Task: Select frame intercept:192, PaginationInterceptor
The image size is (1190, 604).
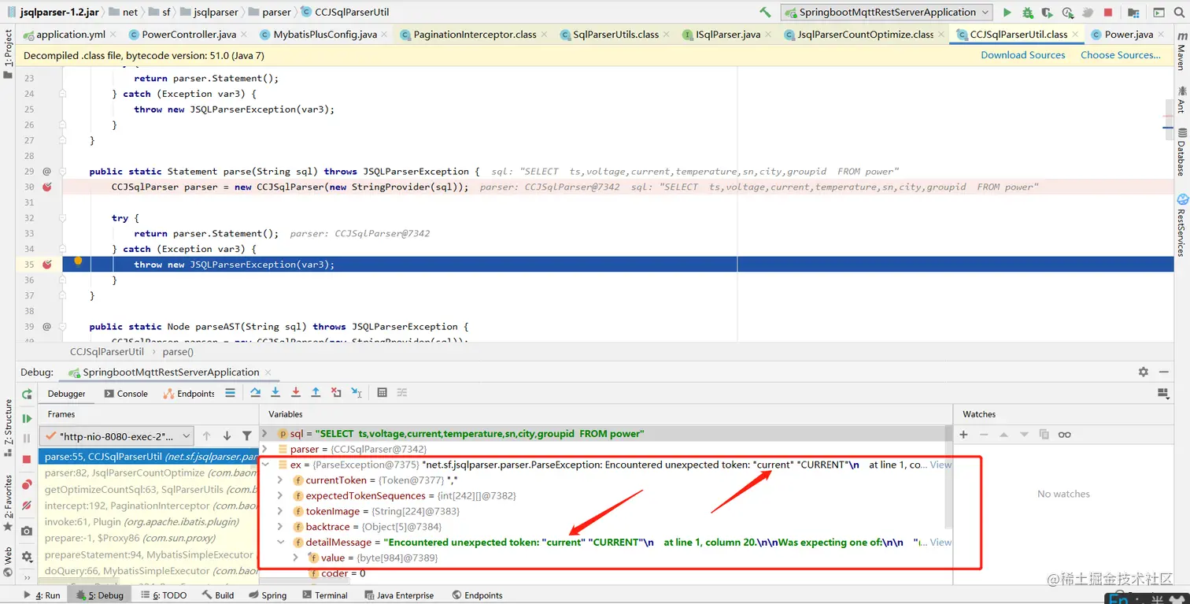Action: pyautogui.click(x=150, y=506)
